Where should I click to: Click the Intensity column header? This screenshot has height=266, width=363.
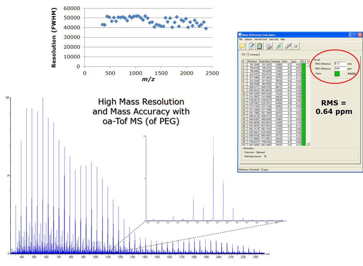pyautogui.click(x=276, y=62)
